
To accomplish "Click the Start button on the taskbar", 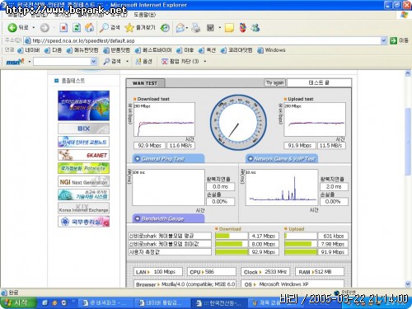I will pyautogui.click(x=18, y=302).
